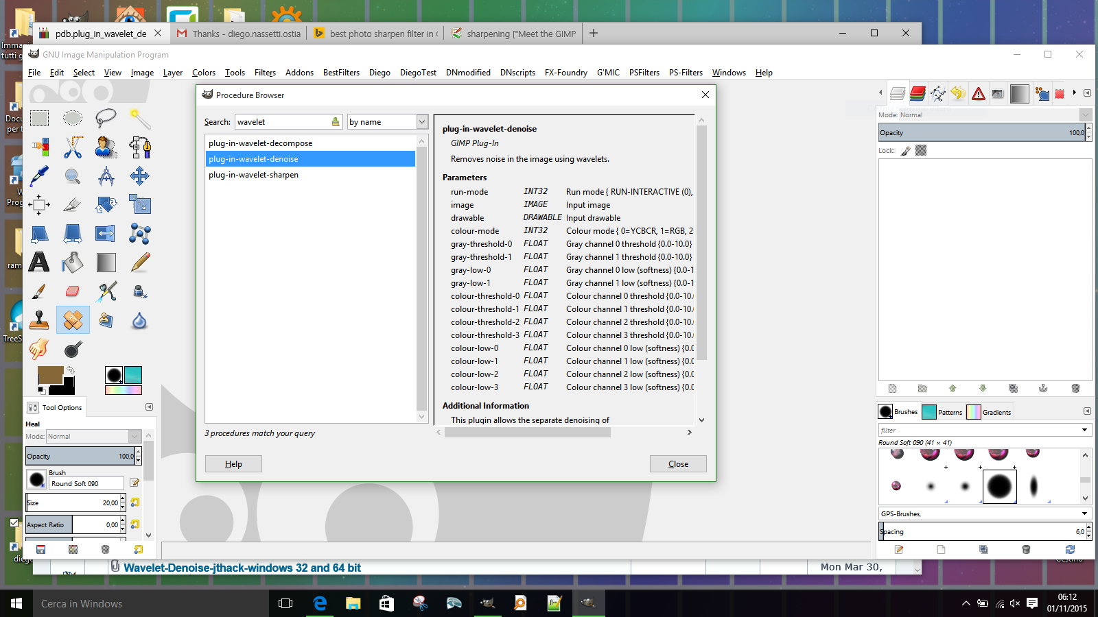Open new browser tab plus button
Image resolution: width=1098 pixels, height=617 pixels.
click(594, 33)
